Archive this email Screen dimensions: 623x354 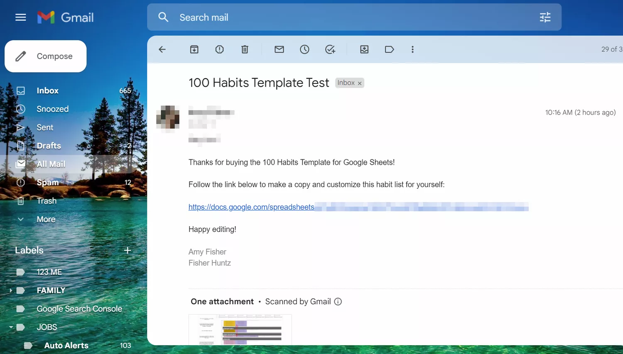194,49
